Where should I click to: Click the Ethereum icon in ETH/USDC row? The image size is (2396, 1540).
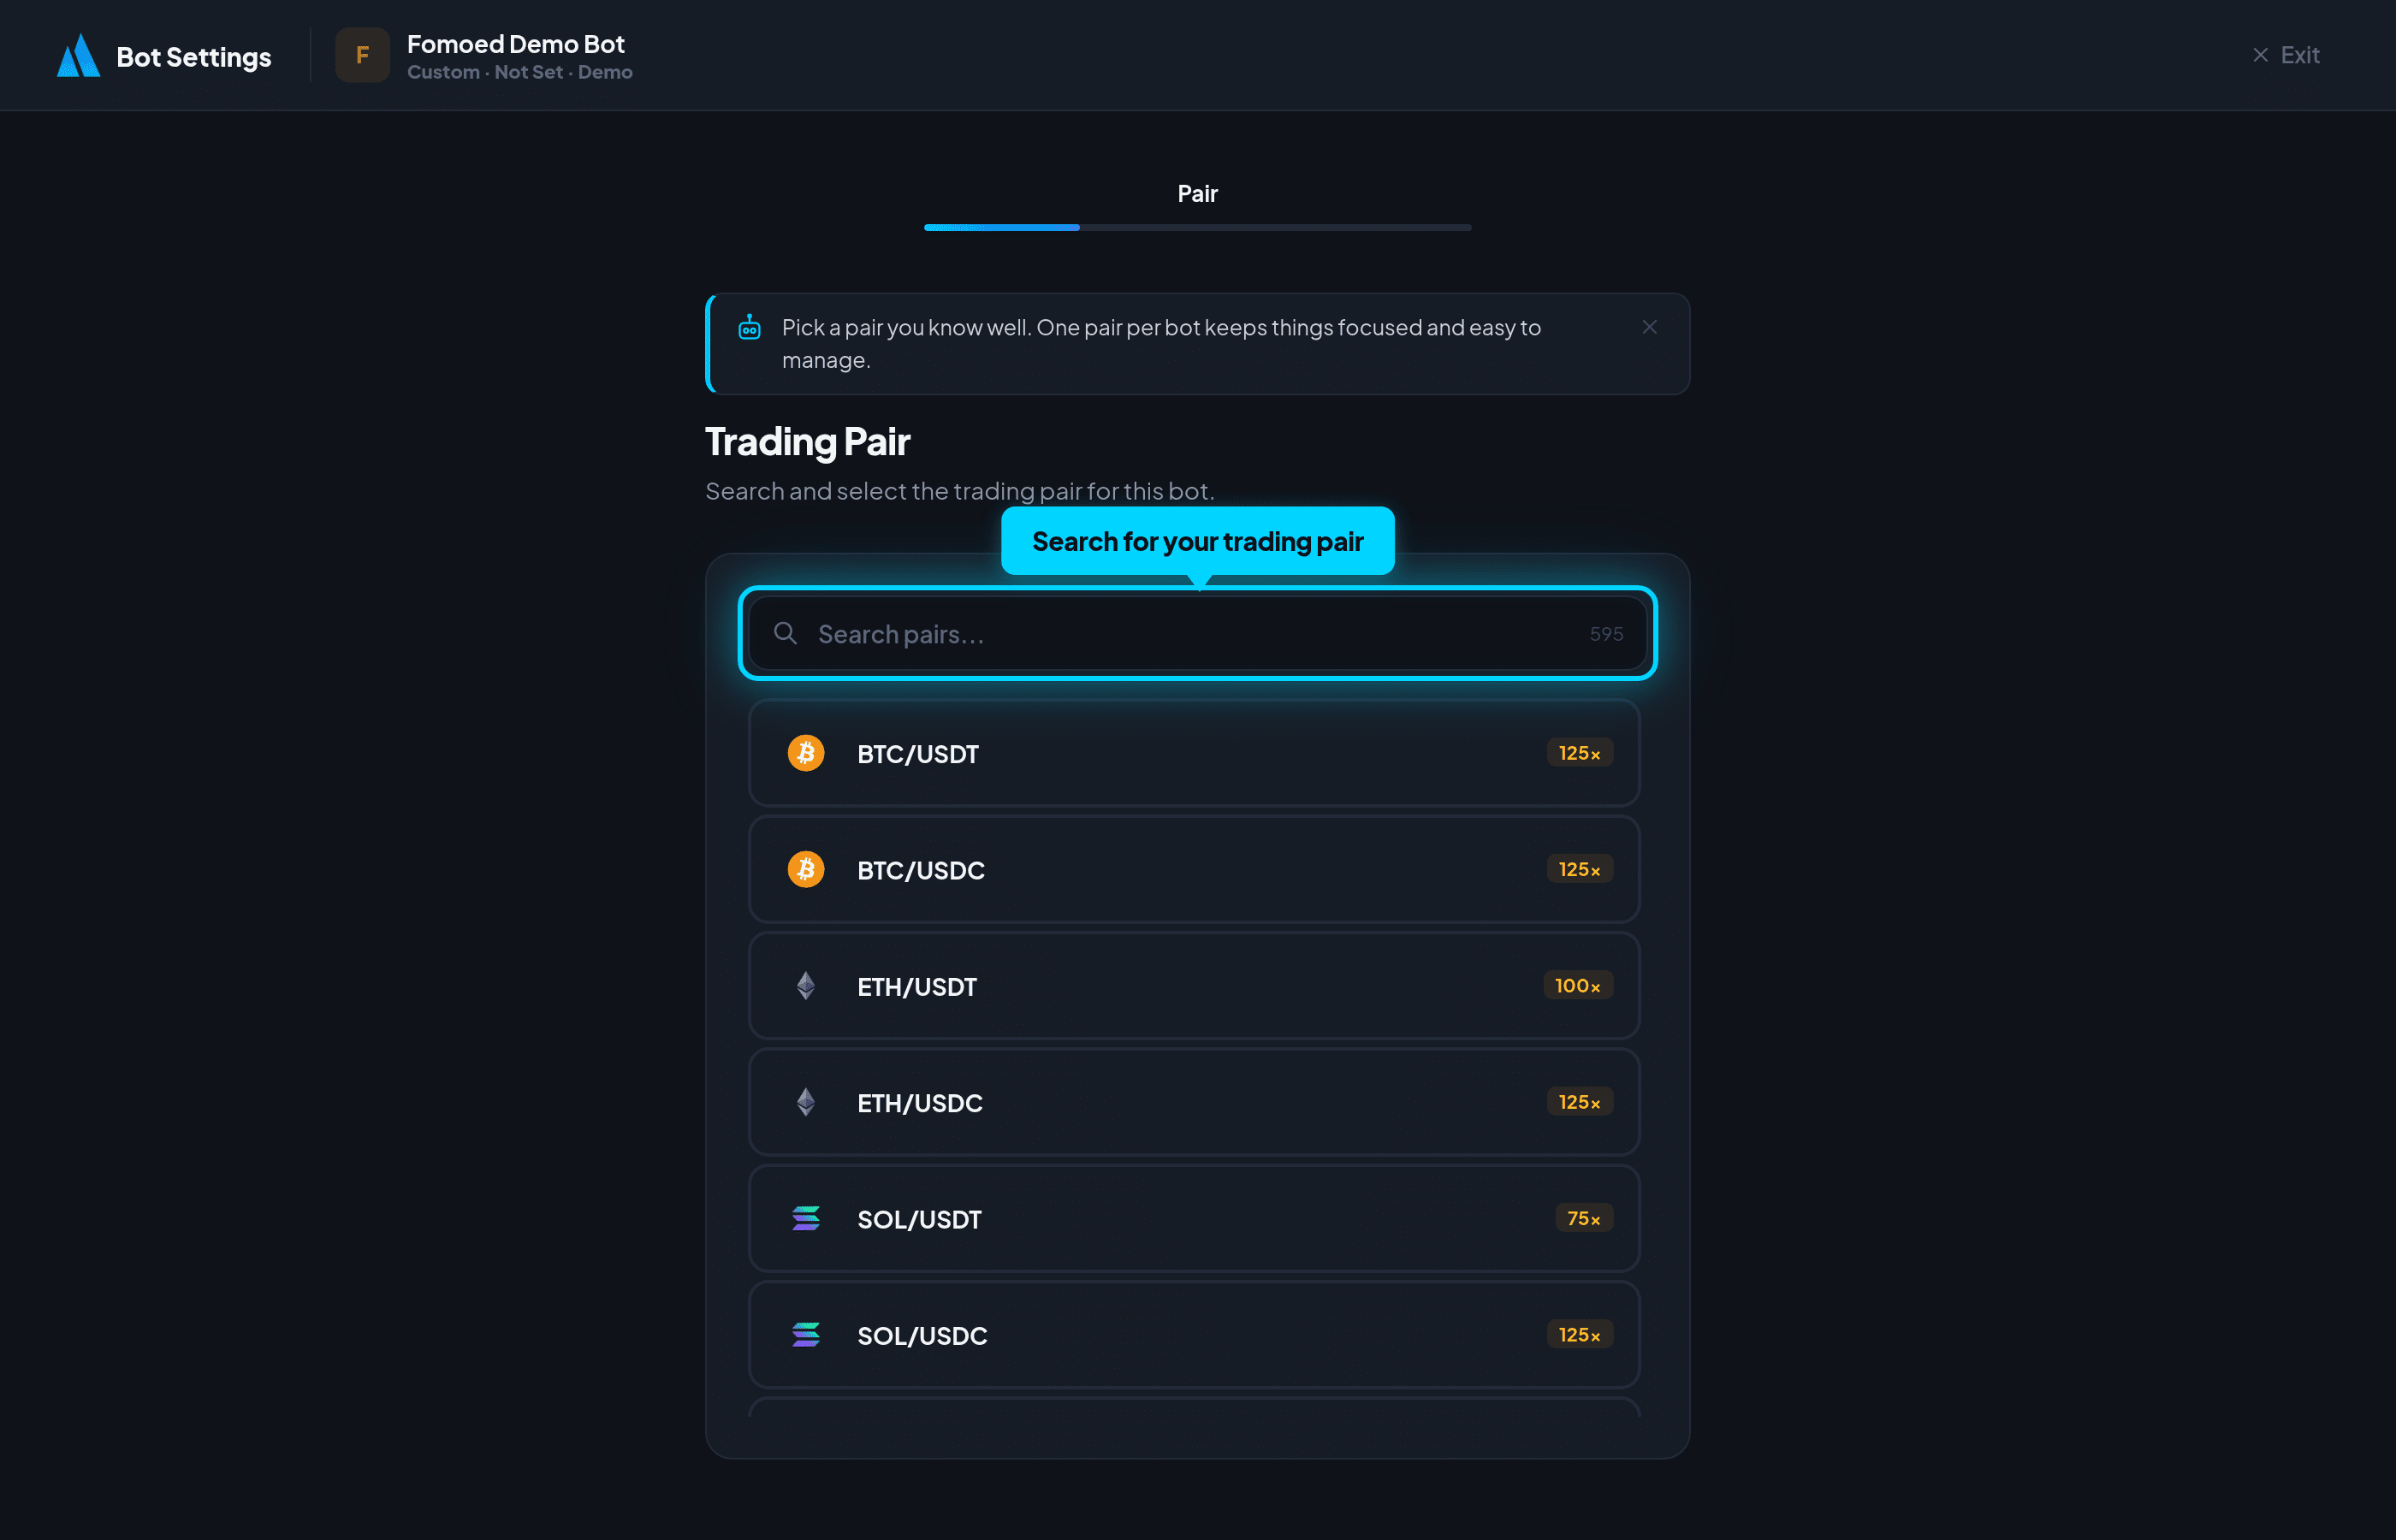coord(806,1102)
